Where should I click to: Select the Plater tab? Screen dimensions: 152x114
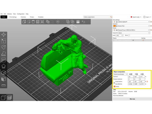pyautogui.click(x=4, y=17)
